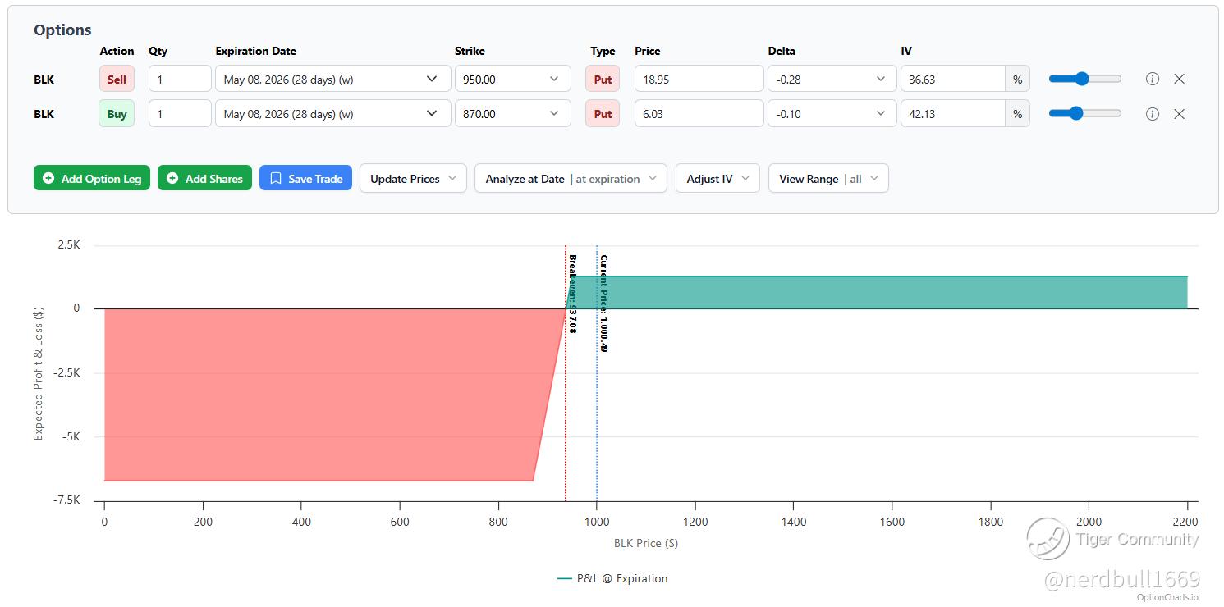1224x607 pixels.
Task: Open the Update Prices dropdown
Action: pyautogui.click(x=413, y=179)
